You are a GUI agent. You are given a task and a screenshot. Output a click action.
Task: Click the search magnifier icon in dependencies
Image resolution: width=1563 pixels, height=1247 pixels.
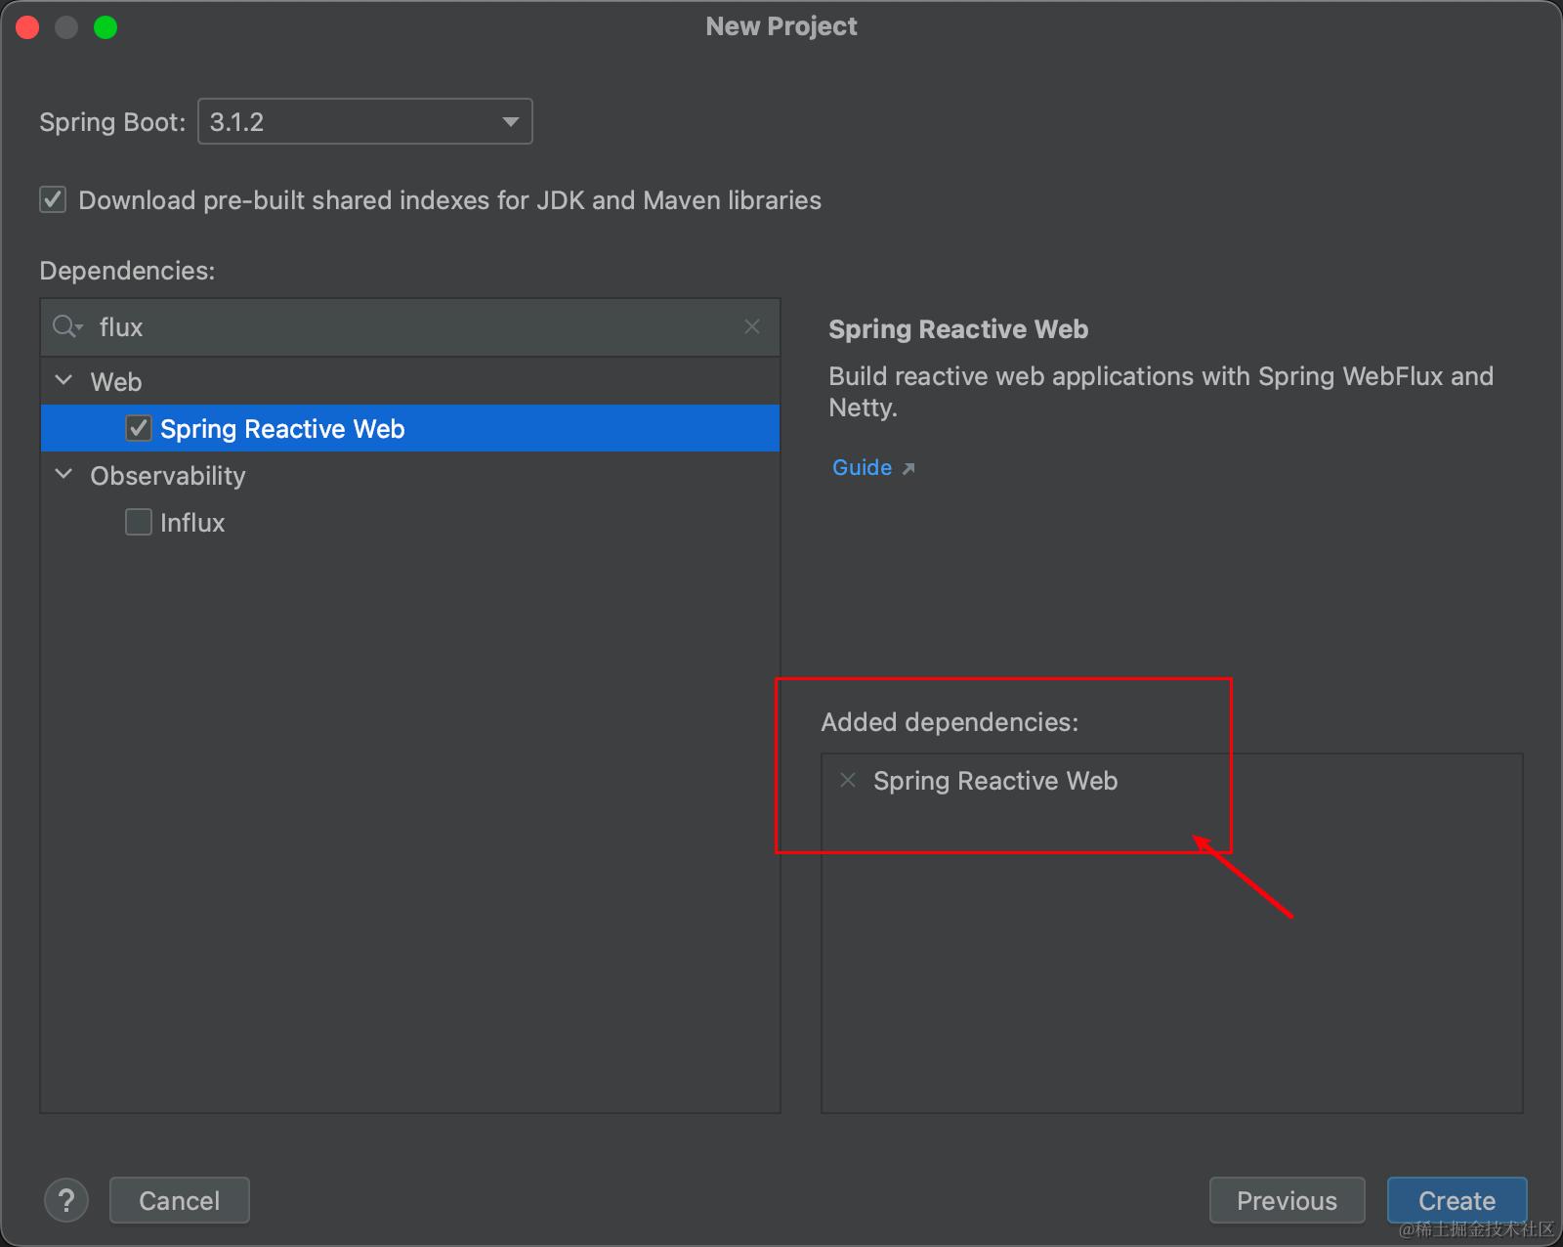(67, 326)
